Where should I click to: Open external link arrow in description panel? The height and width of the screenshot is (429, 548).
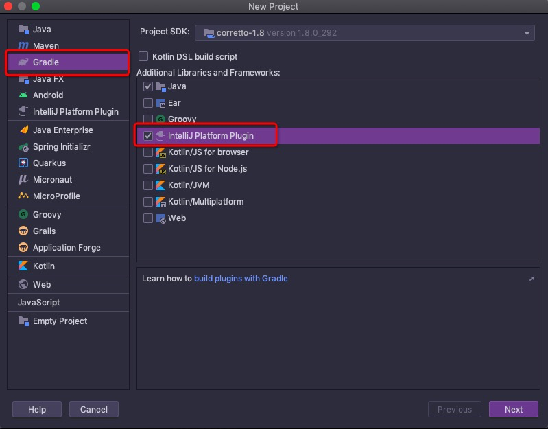coord(532,279)
